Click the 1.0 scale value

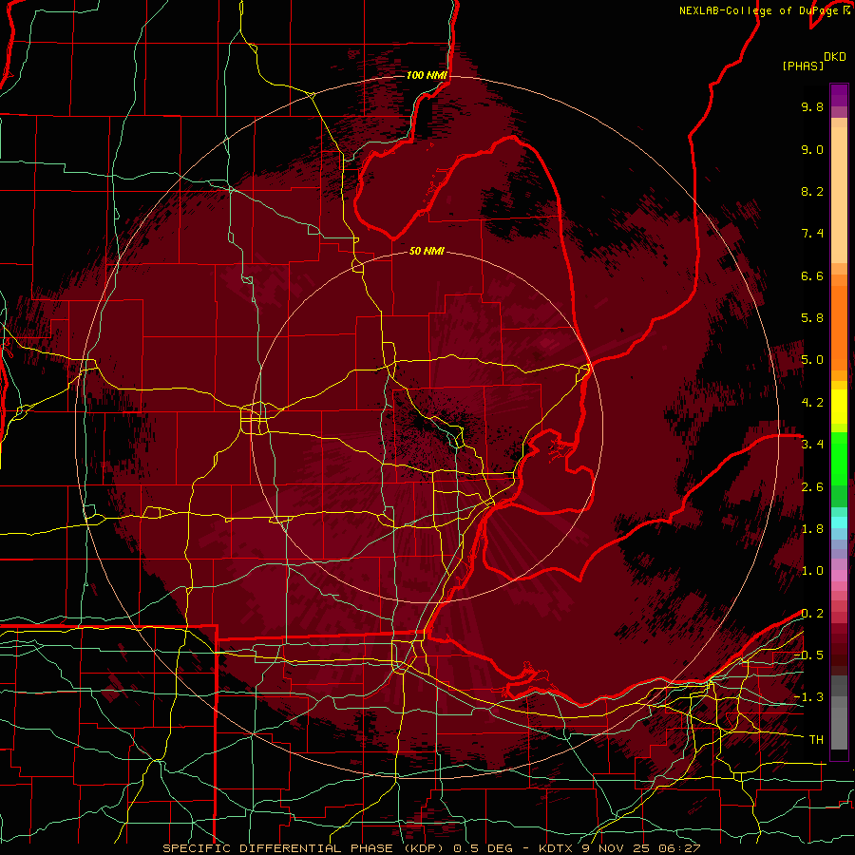click(812, 571)
